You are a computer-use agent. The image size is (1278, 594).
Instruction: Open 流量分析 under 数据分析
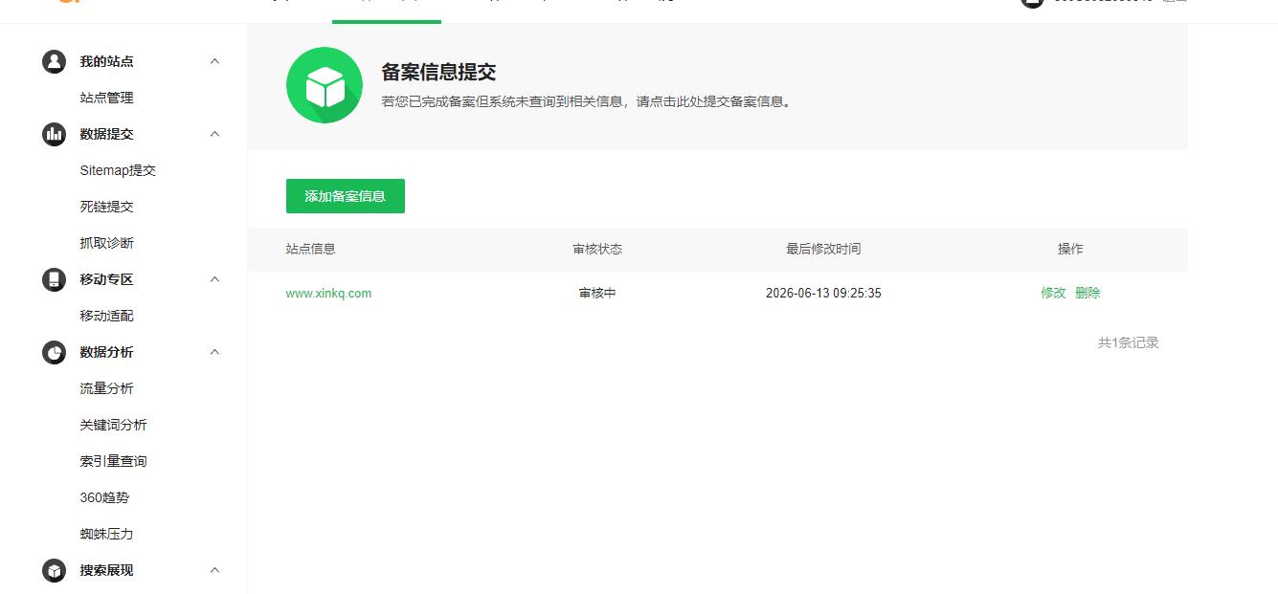106,388
